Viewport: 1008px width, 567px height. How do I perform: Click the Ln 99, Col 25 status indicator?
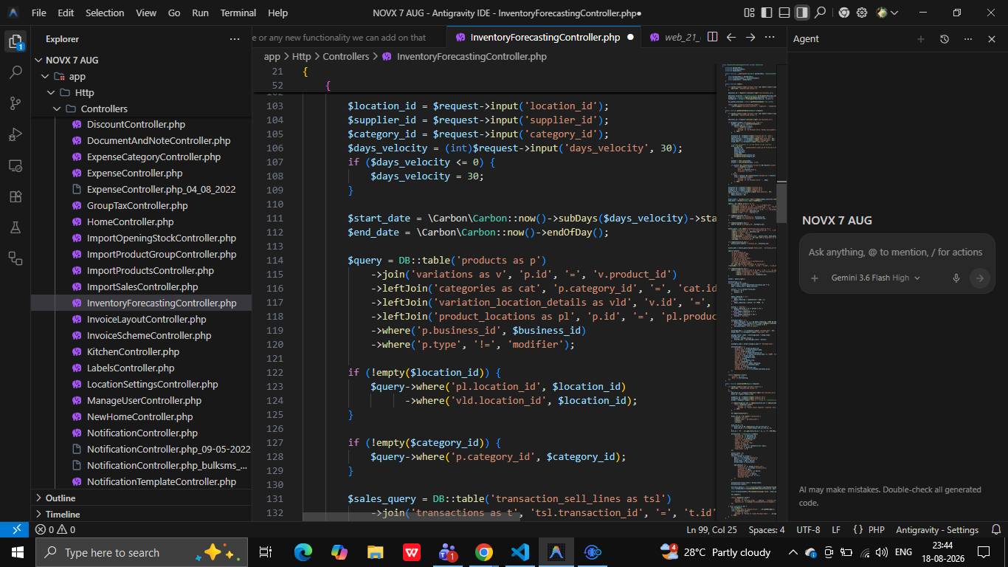pos(711,529)
